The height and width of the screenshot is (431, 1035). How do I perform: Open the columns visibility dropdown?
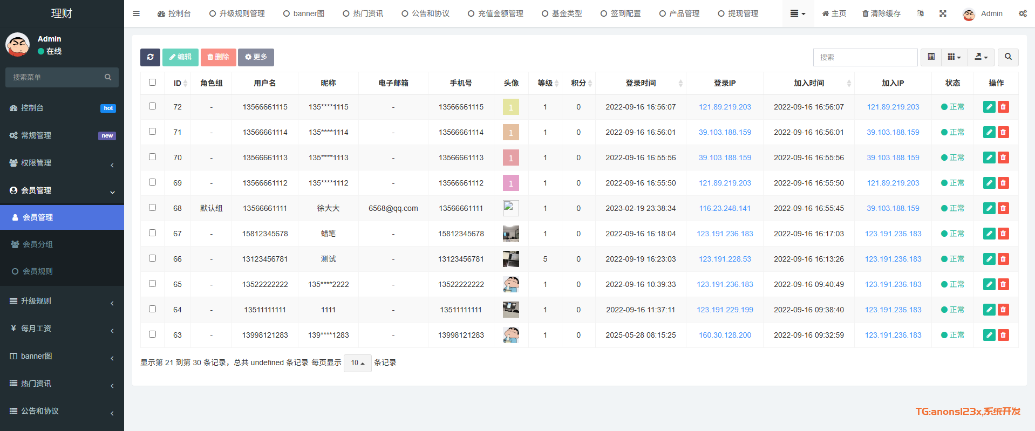pos(954,57)
